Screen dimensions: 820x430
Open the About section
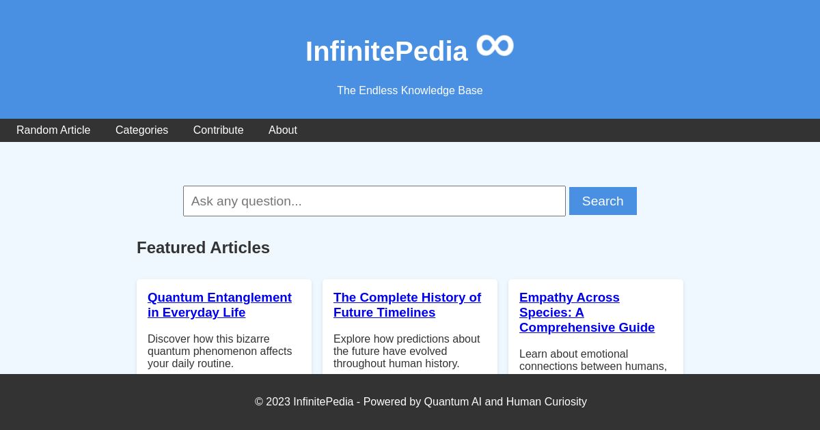coord(282,130)
